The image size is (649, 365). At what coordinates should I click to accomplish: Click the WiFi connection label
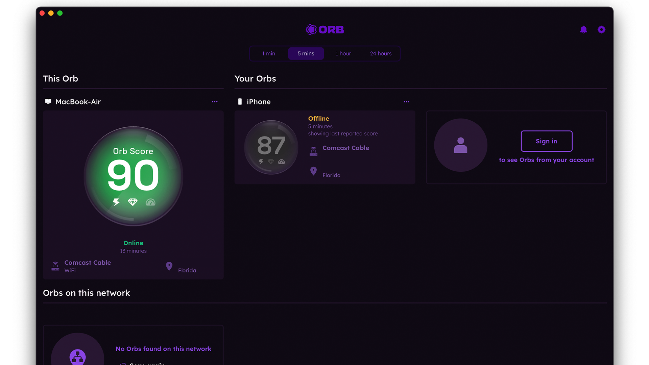pyautogui.click(x=70, y=270)
